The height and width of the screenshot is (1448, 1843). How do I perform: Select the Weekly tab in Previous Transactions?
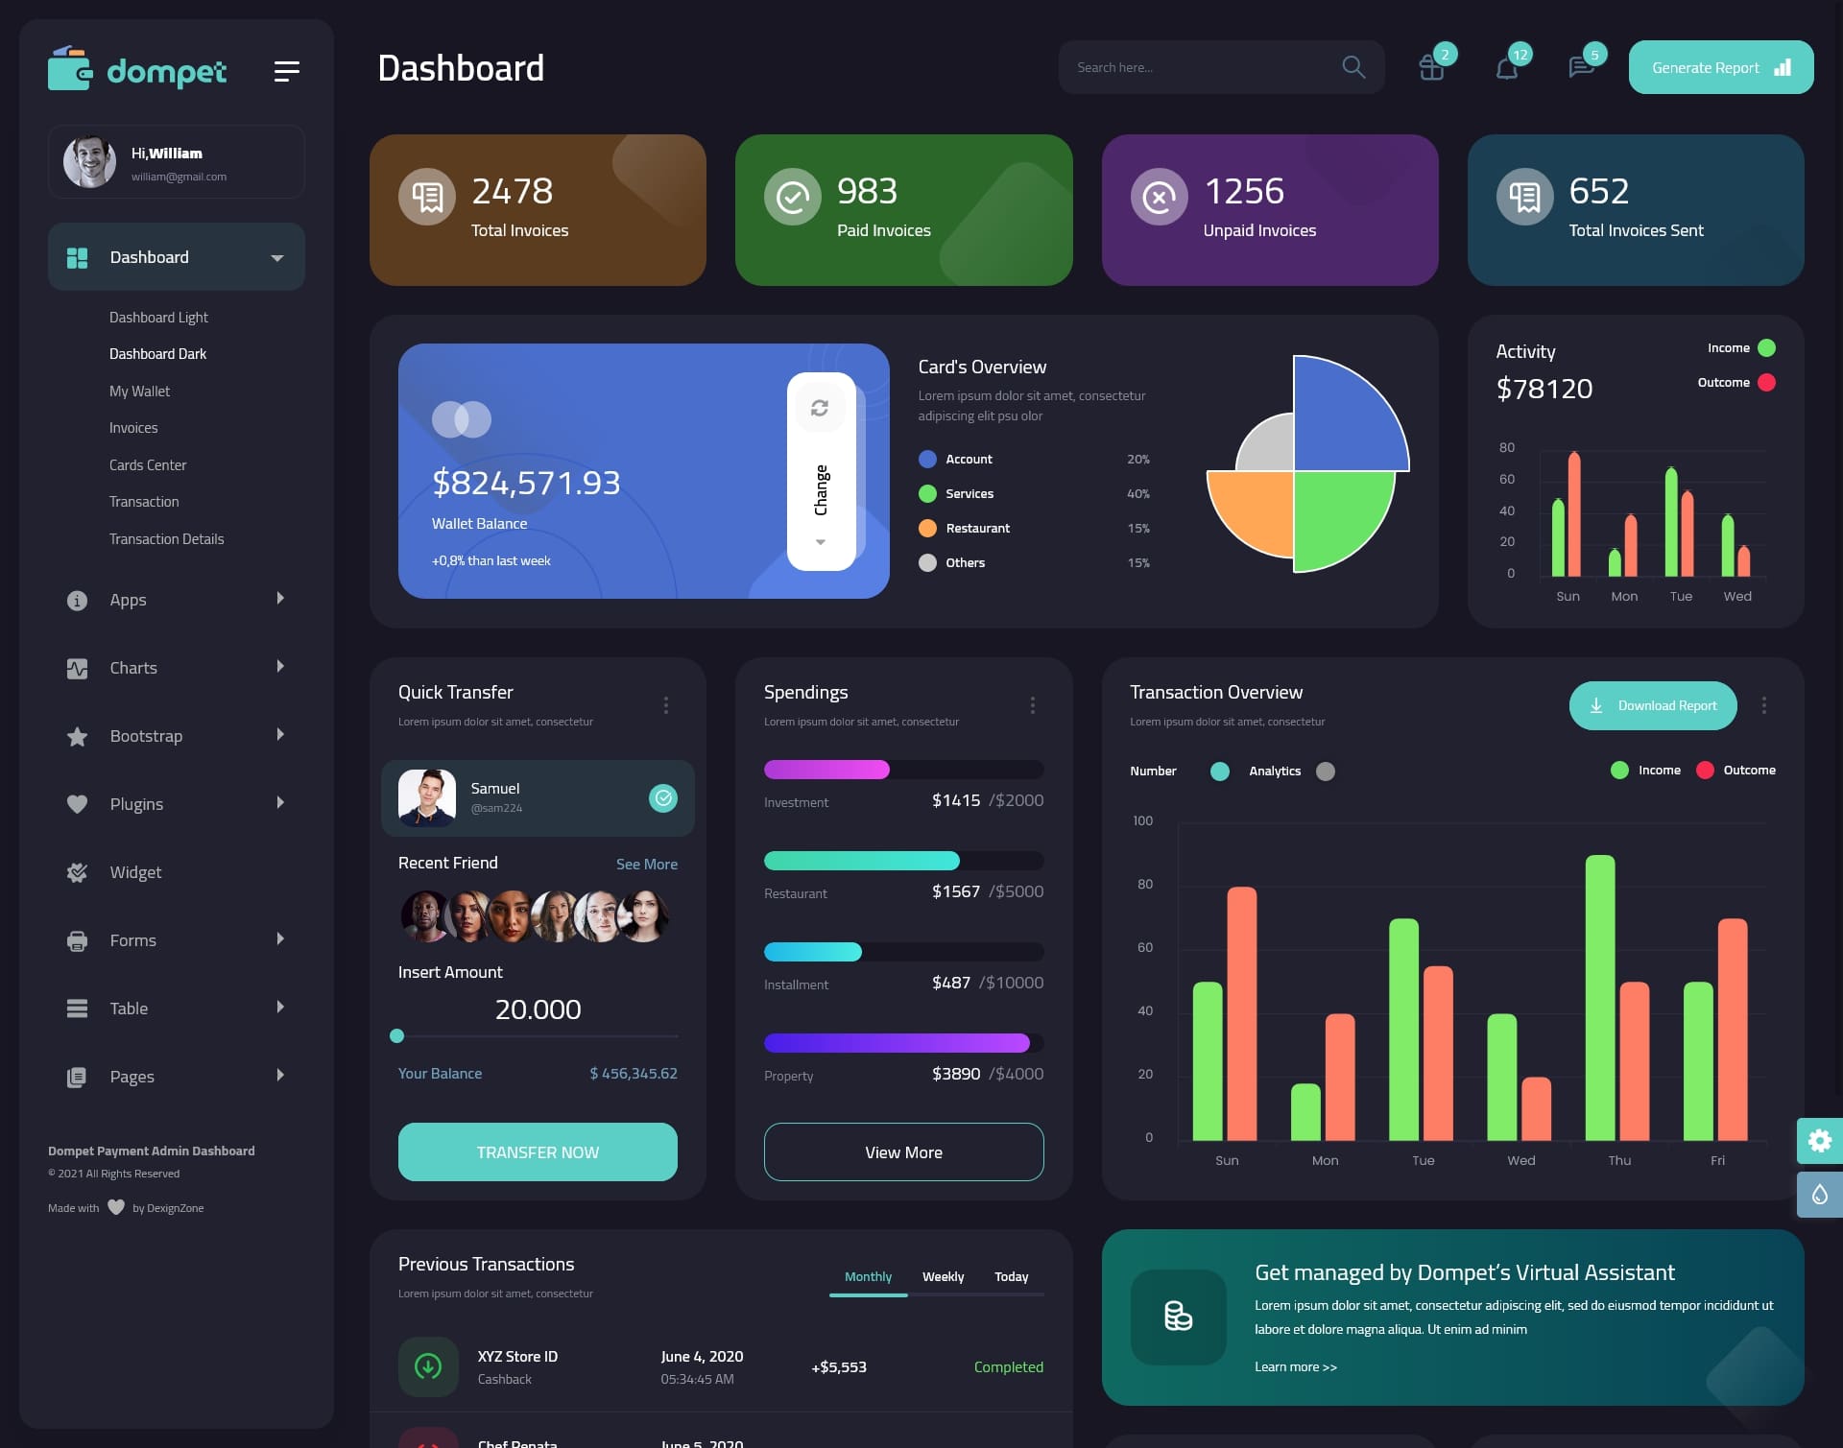pyautogui.click(x=944, y=1276)
